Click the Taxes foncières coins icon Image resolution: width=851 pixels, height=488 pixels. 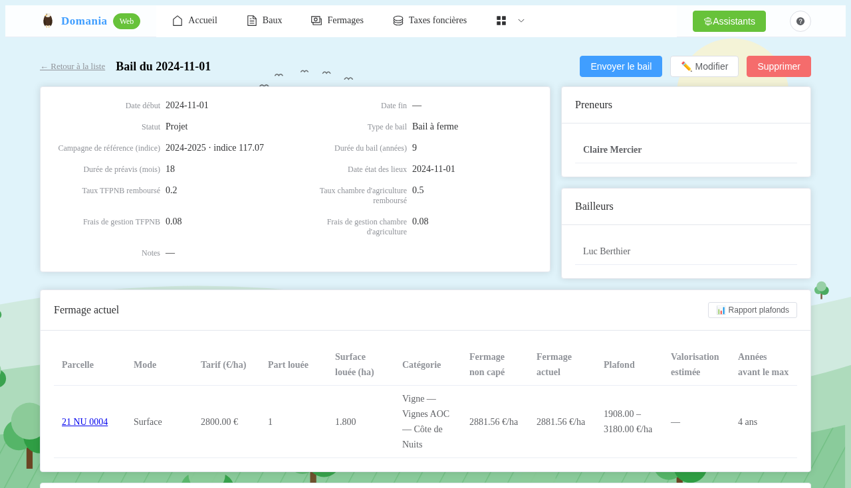click(398, 21)
